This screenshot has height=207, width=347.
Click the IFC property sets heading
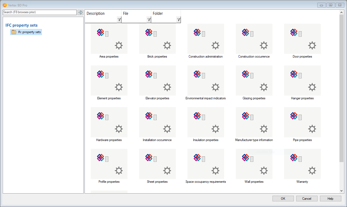[22, 25]
